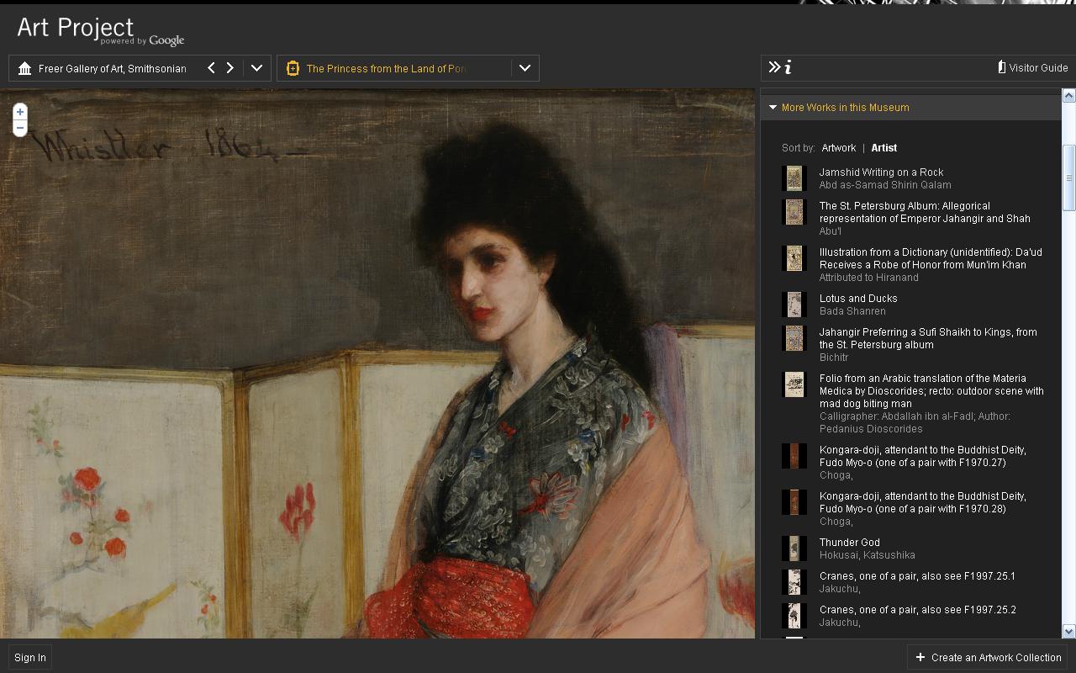
Task: Click the sidebar scrollbar thumb
Action: point(1069,178)
